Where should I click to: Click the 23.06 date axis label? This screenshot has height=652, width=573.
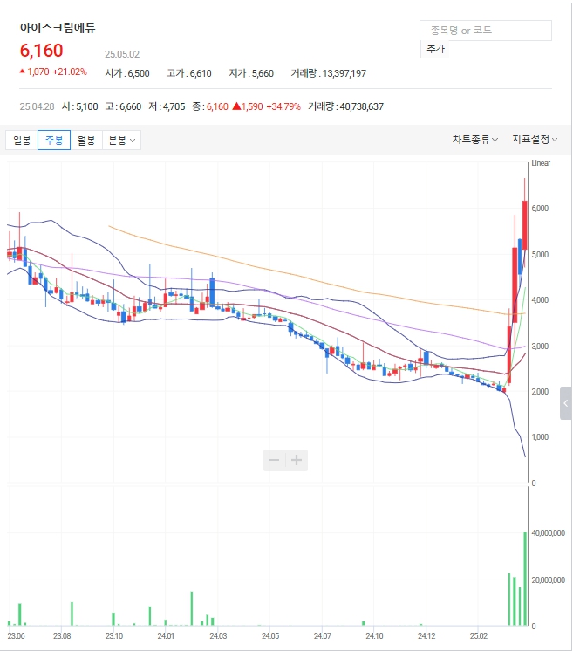16,635
